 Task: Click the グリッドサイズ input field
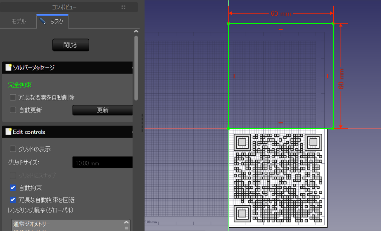(103, 162)
